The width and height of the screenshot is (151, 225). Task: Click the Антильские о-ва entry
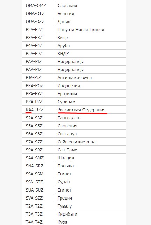[x=75, y=78]
